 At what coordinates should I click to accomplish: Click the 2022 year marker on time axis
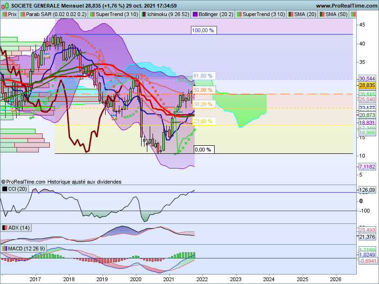pos(202,279)
